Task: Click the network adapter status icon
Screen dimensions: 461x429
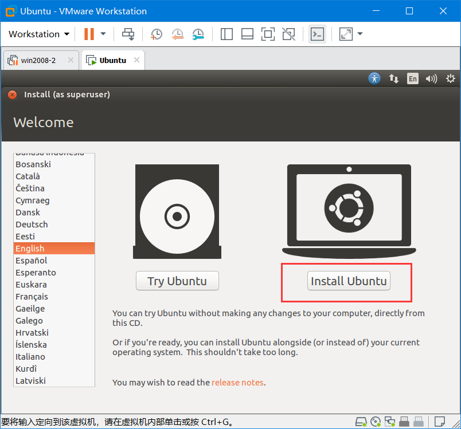Action: click(390, 421)
